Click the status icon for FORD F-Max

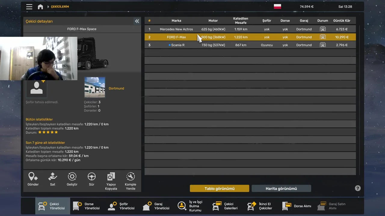point(322,37)
